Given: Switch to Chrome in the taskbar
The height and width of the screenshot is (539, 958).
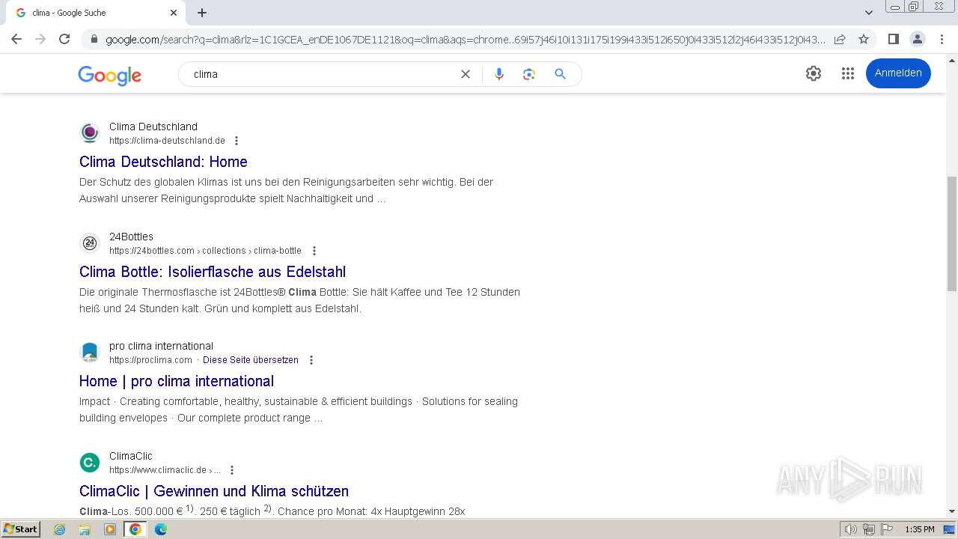Looking at the screenshot, I should click(135, 529).
